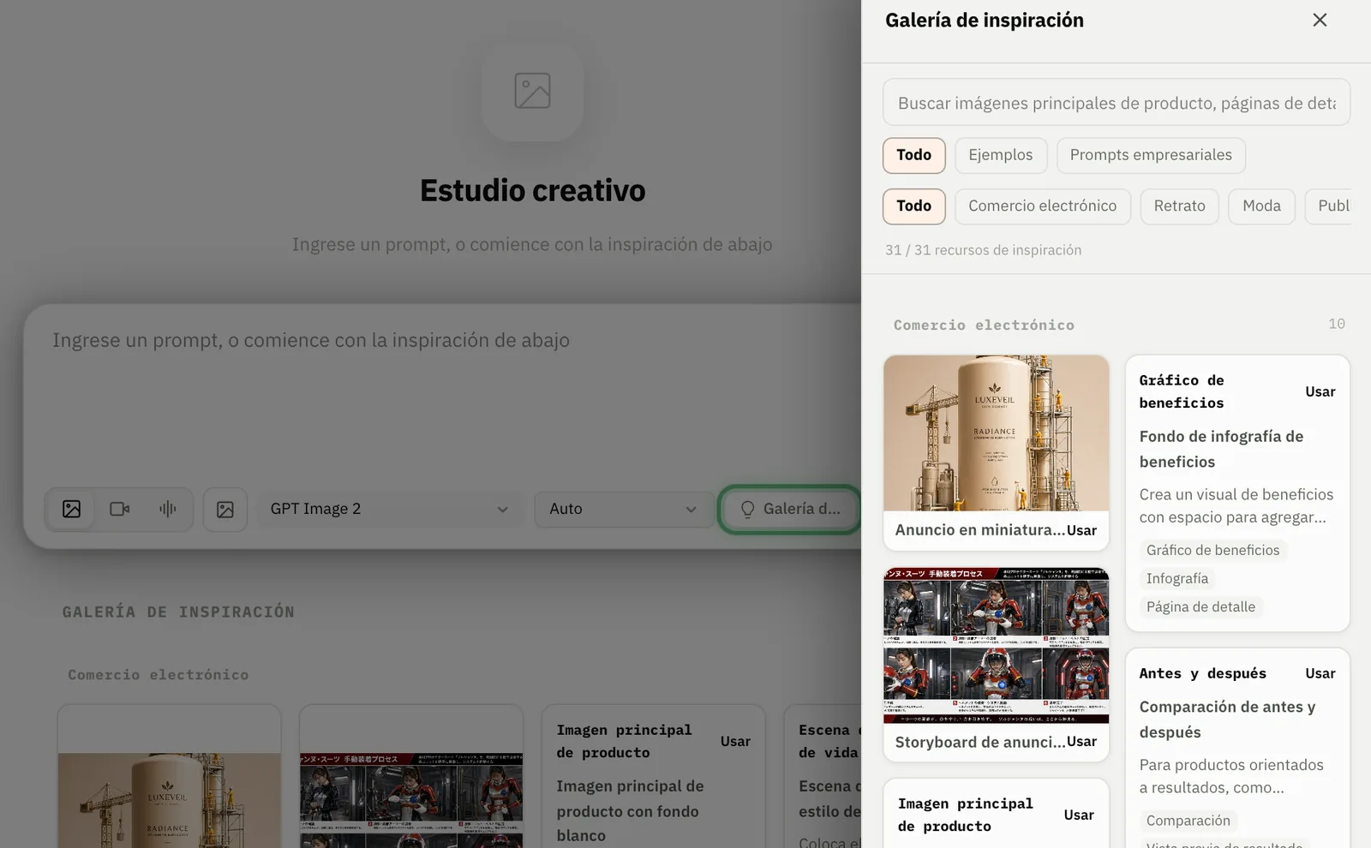Use the Antes y después template
Screen dimensions: 1371x848
point(1320,673)
